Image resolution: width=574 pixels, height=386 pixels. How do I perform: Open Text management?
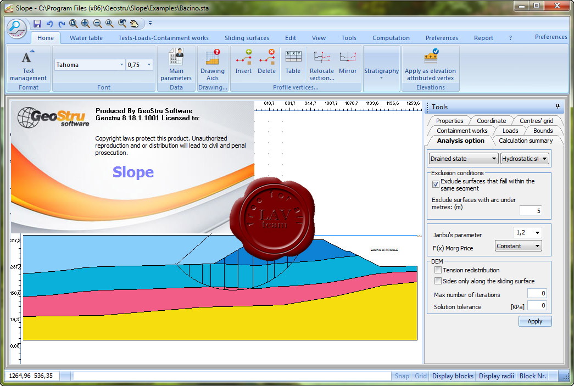(x=28, y=65)
